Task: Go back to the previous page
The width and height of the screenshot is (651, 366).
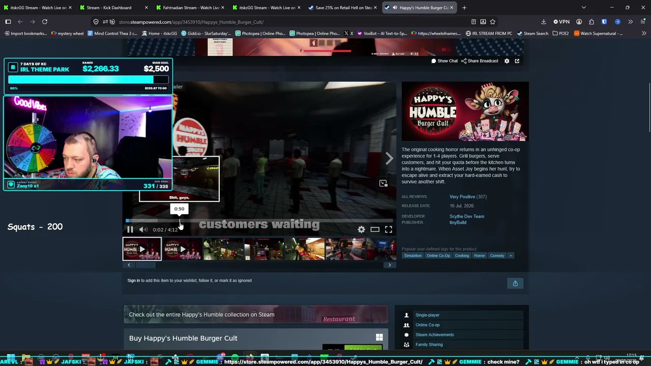Action: point(20,22)
